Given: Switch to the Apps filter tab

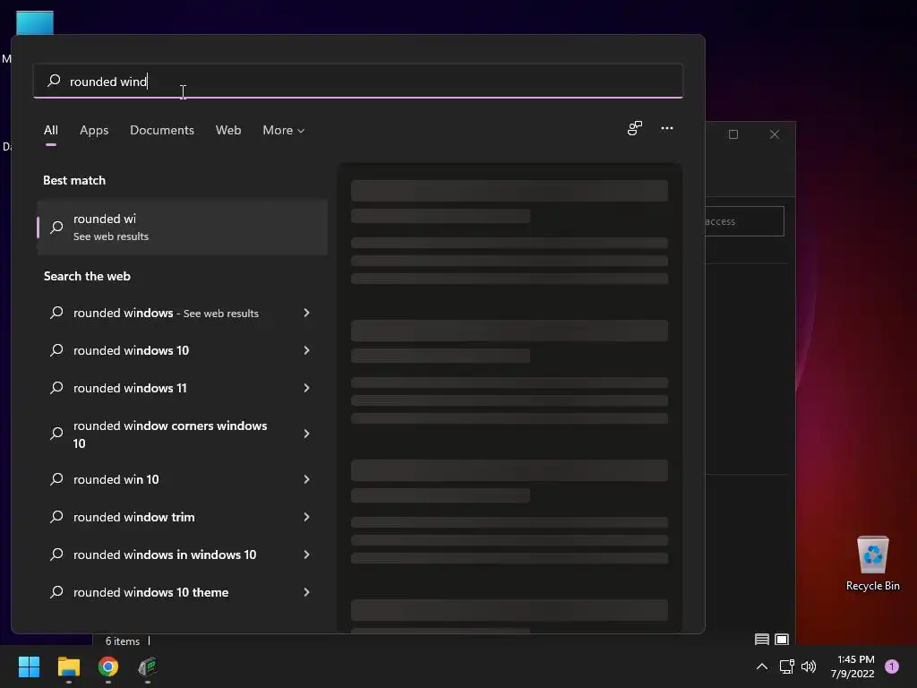Looking at the screenshot, I should 94,131.
